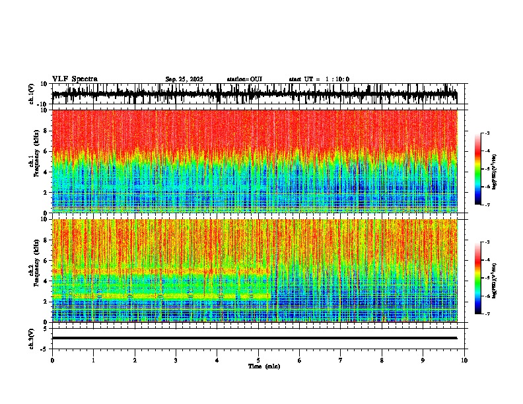Click the time axis tick label 3
The image size is (523, 404).
point(176,360)
